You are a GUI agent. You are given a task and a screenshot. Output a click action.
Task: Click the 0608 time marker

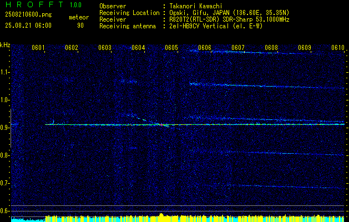271,47
